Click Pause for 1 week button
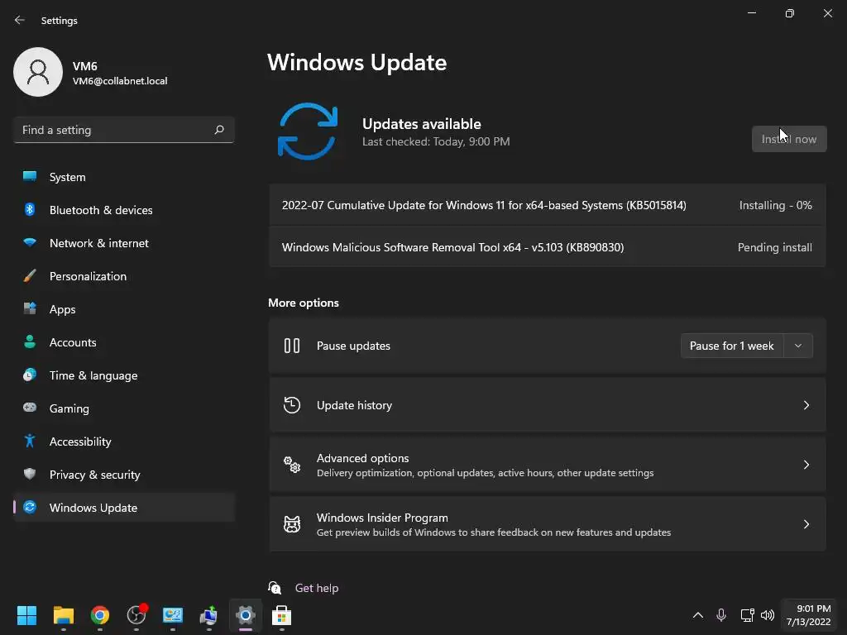Screen dimensions: 847x635 point(731,346)
